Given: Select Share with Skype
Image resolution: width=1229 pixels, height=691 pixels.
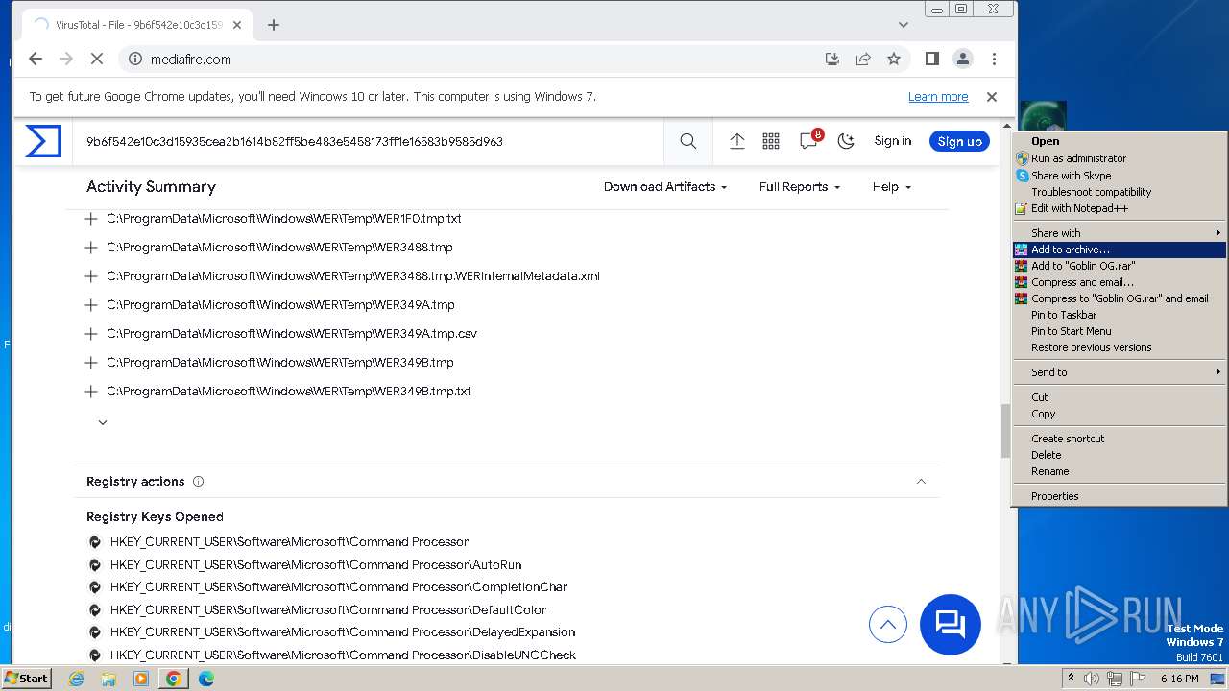Looking at the screenshot, I should (x=1120, y=176).
